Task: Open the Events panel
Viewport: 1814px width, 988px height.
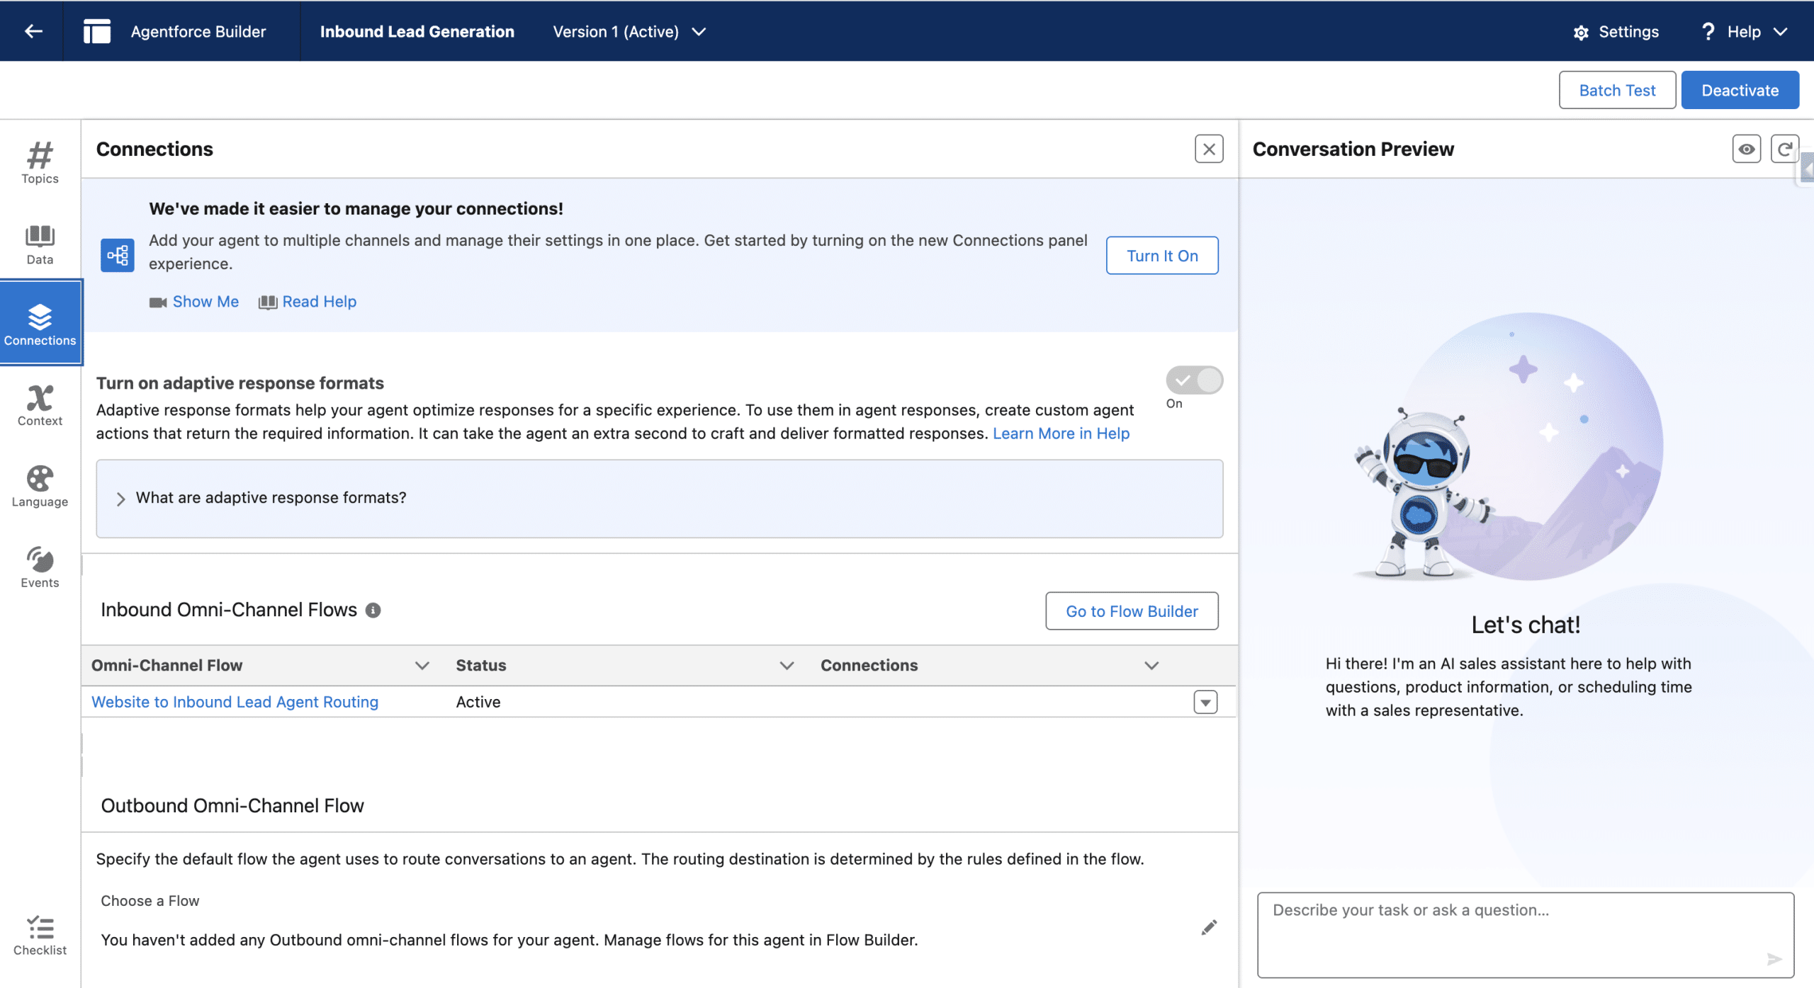Action: (40, 567)
